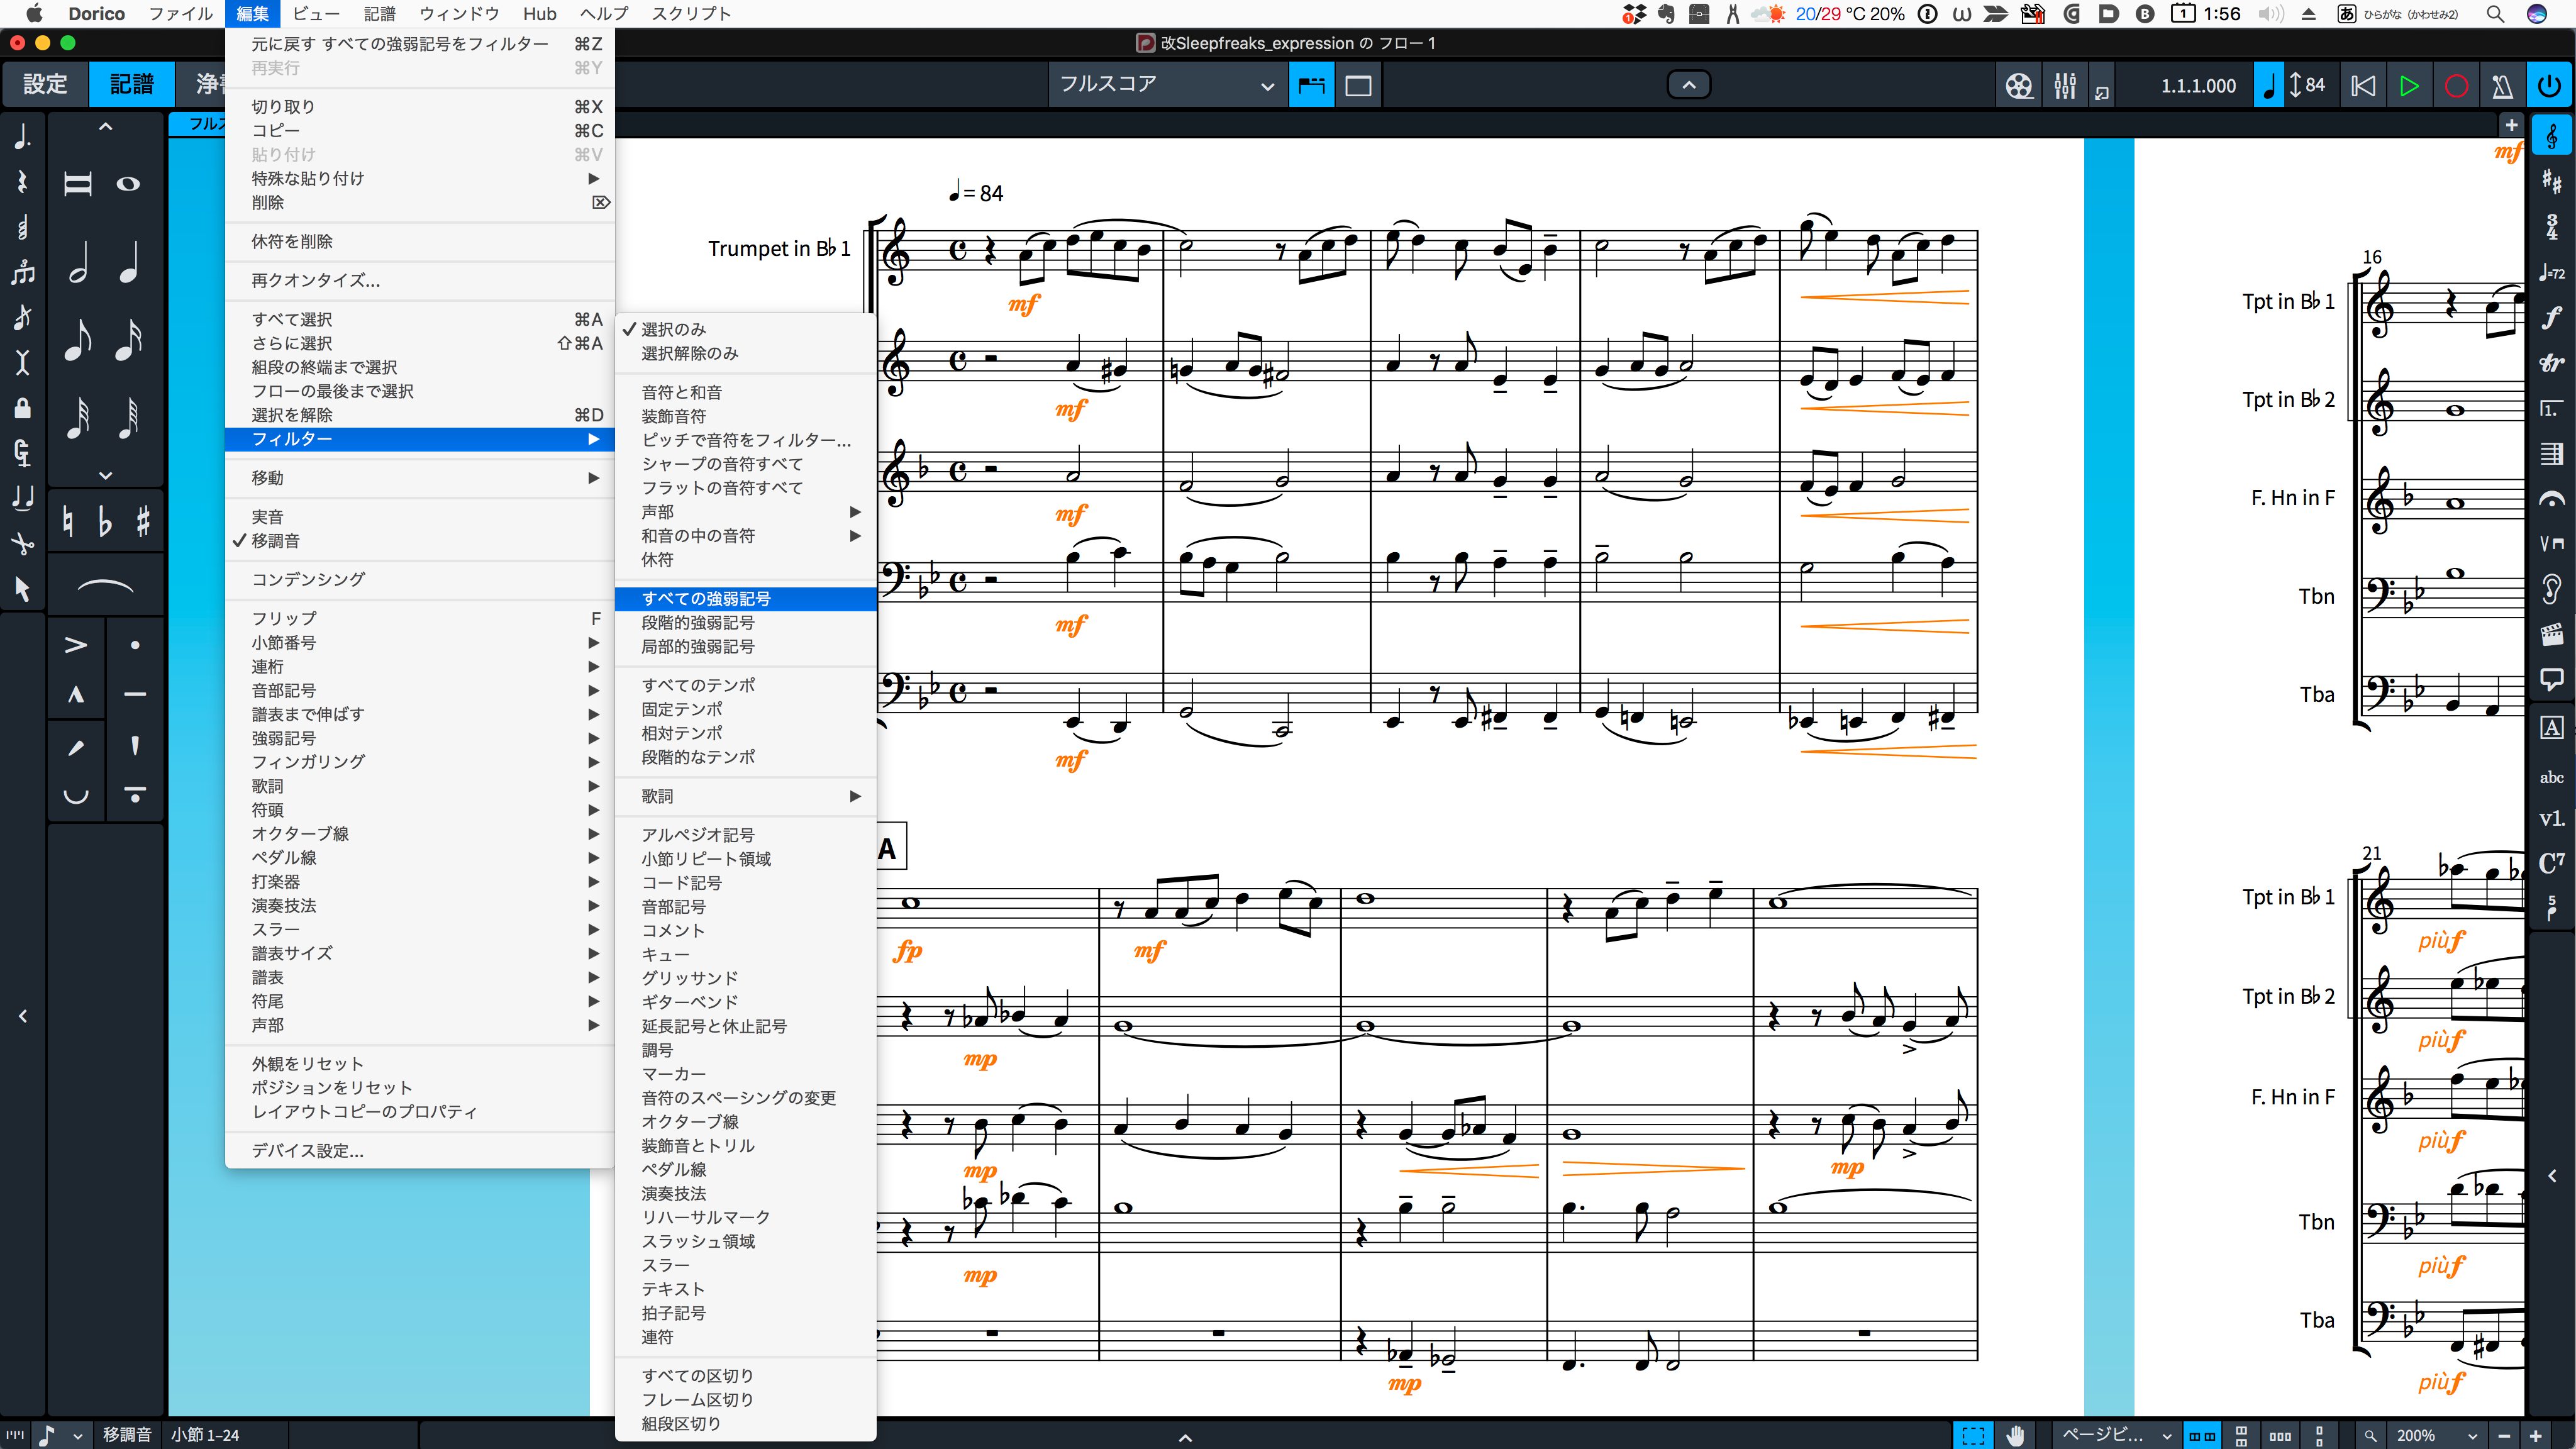Select the dynamics forte panel icon
The width and height of the screenshot is (2576, 1449).
[x=2552, y=318]
